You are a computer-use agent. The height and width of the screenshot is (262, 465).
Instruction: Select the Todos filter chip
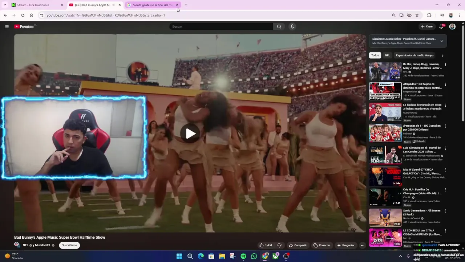pos(375,55)
